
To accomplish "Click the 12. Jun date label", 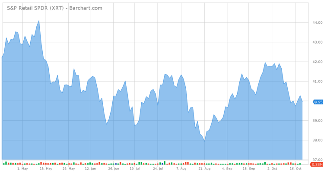I will tap(90, 169).
